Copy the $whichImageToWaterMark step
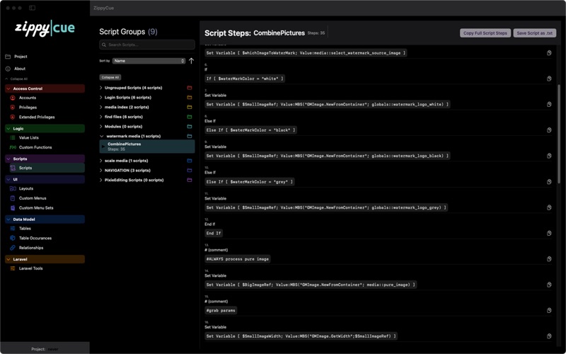This screenshot has height=354, width=566. pyautogui.click(x=549, y=53)
